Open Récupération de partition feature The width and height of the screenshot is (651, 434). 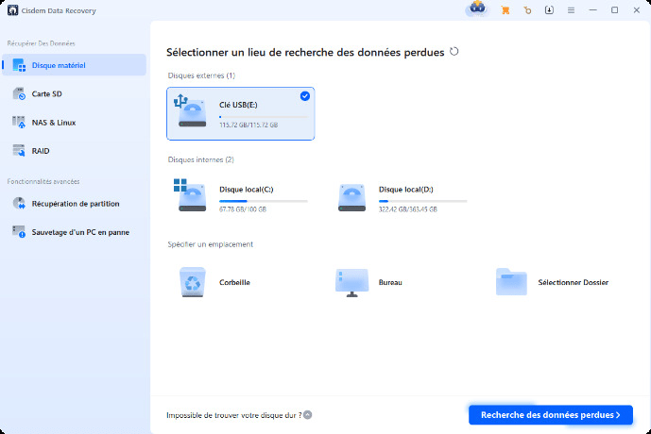(75, 203)
